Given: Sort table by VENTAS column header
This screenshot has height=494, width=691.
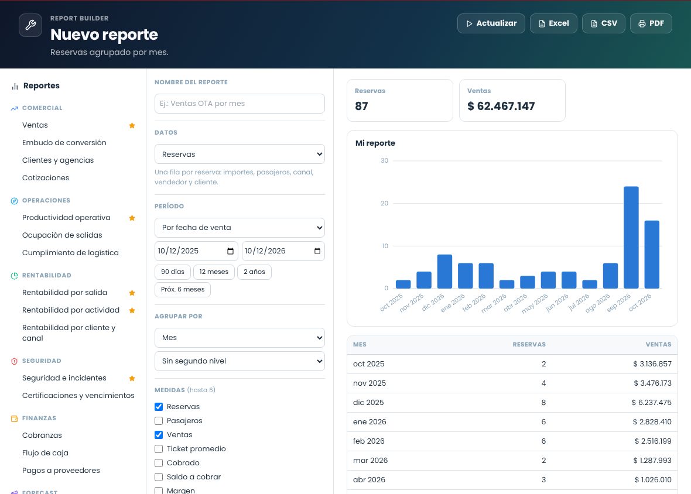Looking at the screenshot, I should click(658, 345).
